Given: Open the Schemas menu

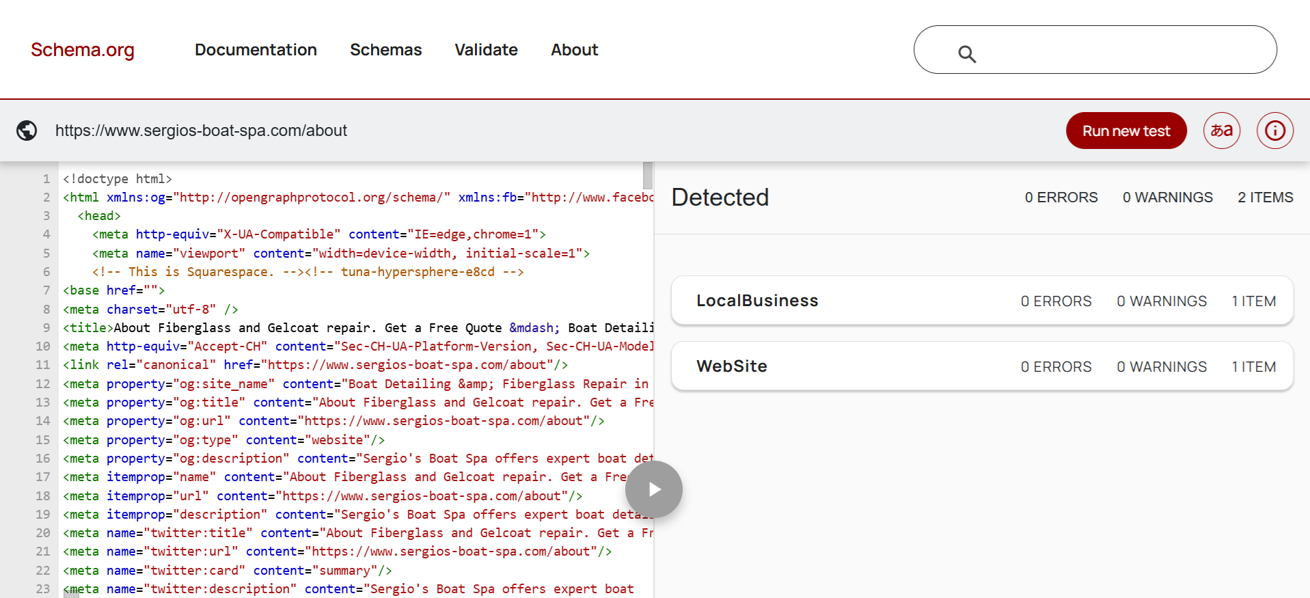Looking at the screenshot, I should coord(385,50).
